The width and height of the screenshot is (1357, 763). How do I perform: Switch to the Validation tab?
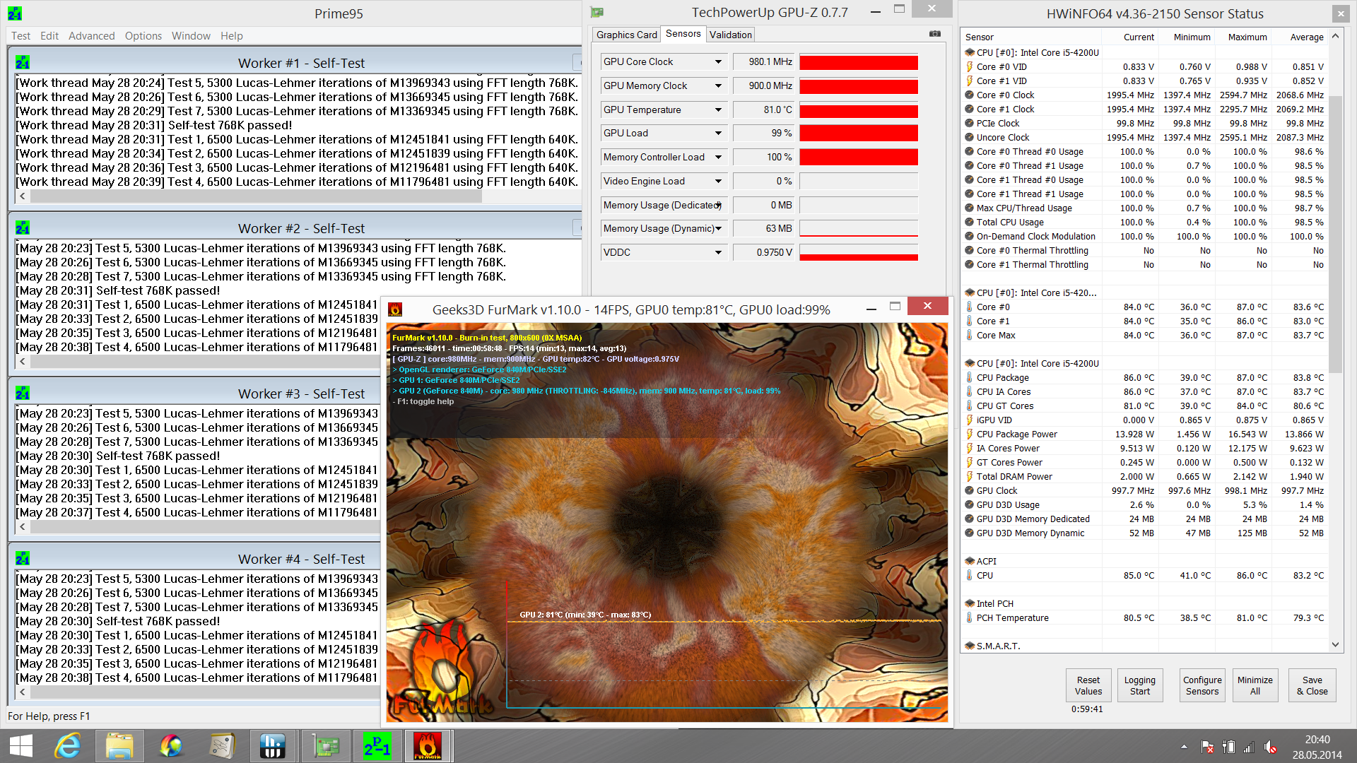point(730,35)
